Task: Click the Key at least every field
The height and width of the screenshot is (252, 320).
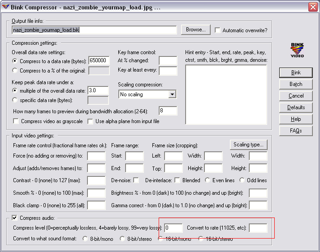Action: (x=168, y=71)
